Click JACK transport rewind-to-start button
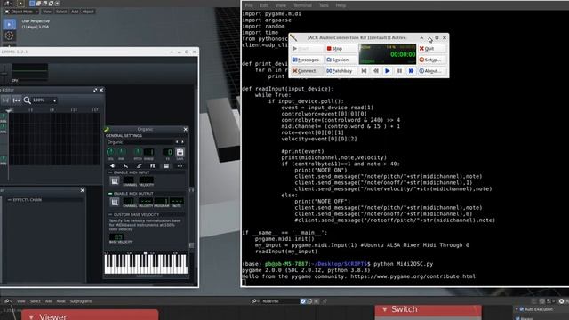569x320 pixels. click(x=364, y=71)
